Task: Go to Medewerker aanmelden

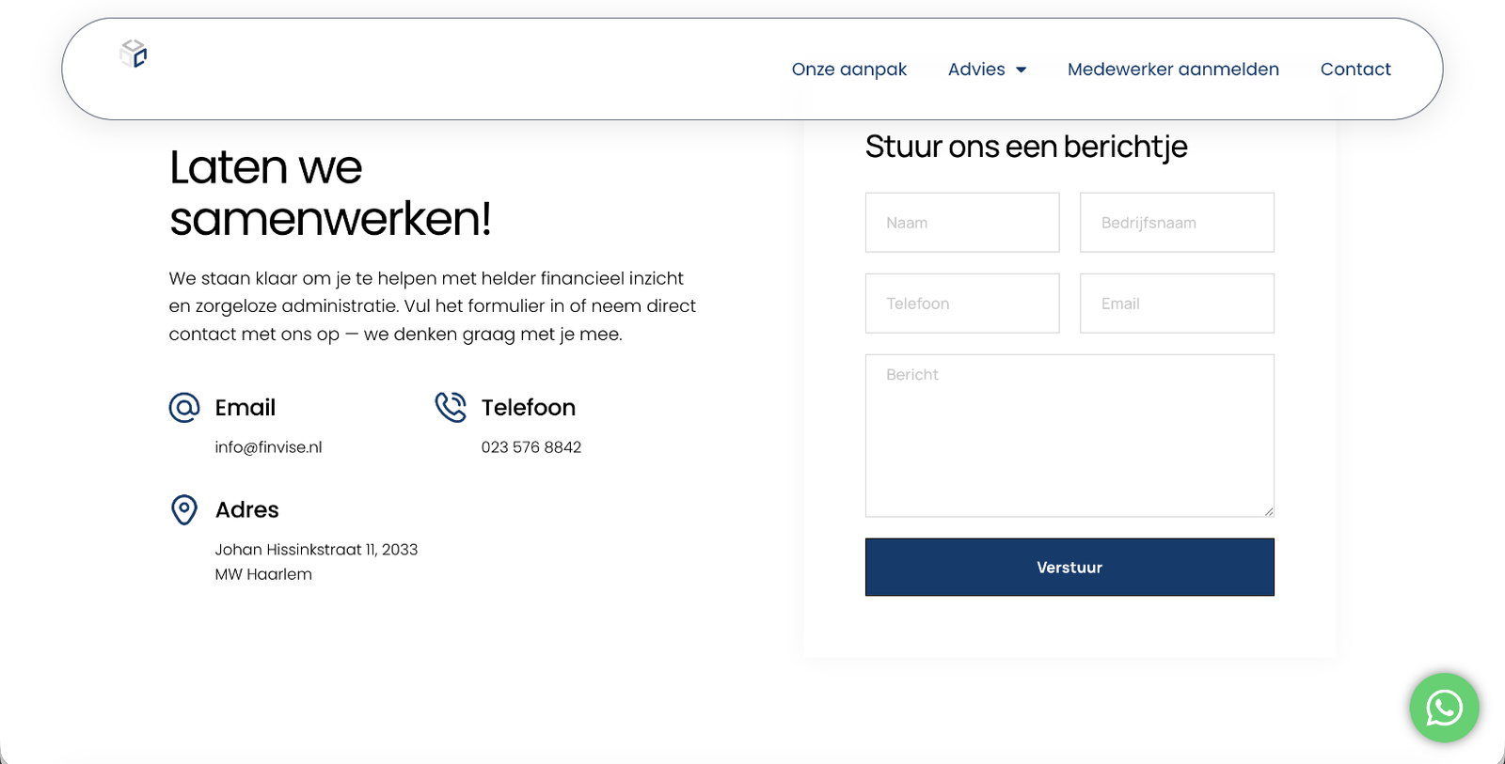Action: click(1173, 70)
